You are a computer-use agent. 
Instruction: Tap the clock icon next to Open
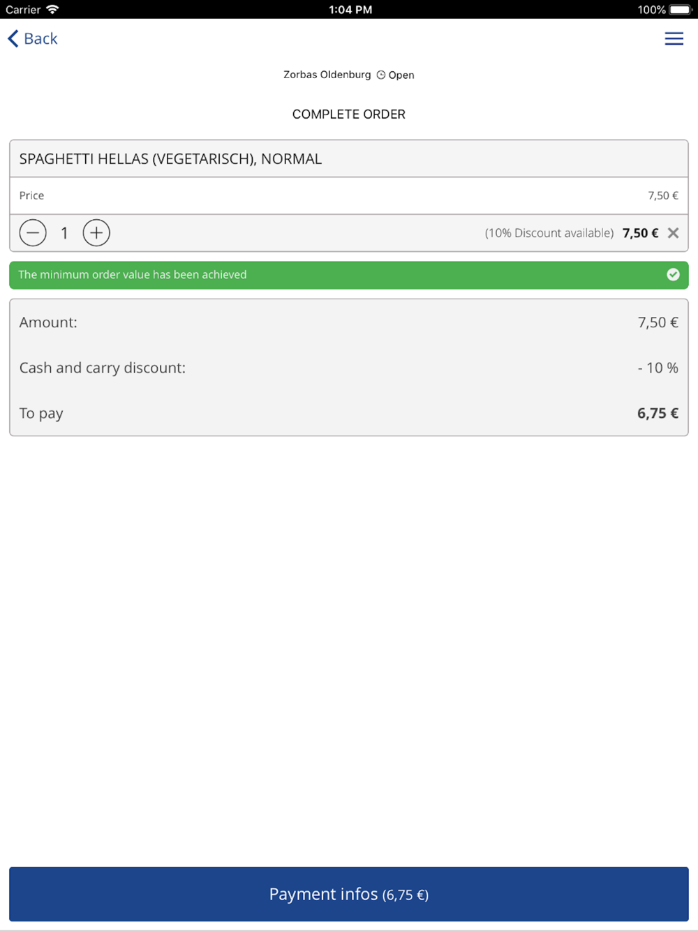click(x=381, y=75)
